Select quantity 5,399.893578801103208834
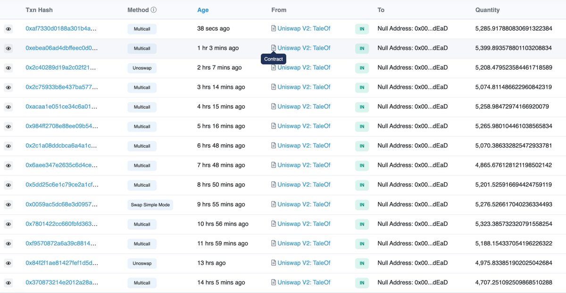This screenshot has height=293, width=566. pos(514,48)
